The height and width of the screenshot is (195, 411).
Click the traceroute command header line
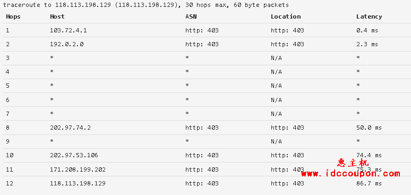(145, 5)
